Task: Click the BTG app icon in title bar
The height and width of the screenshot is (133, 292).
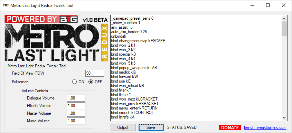Action: click(x=6, y=6)
